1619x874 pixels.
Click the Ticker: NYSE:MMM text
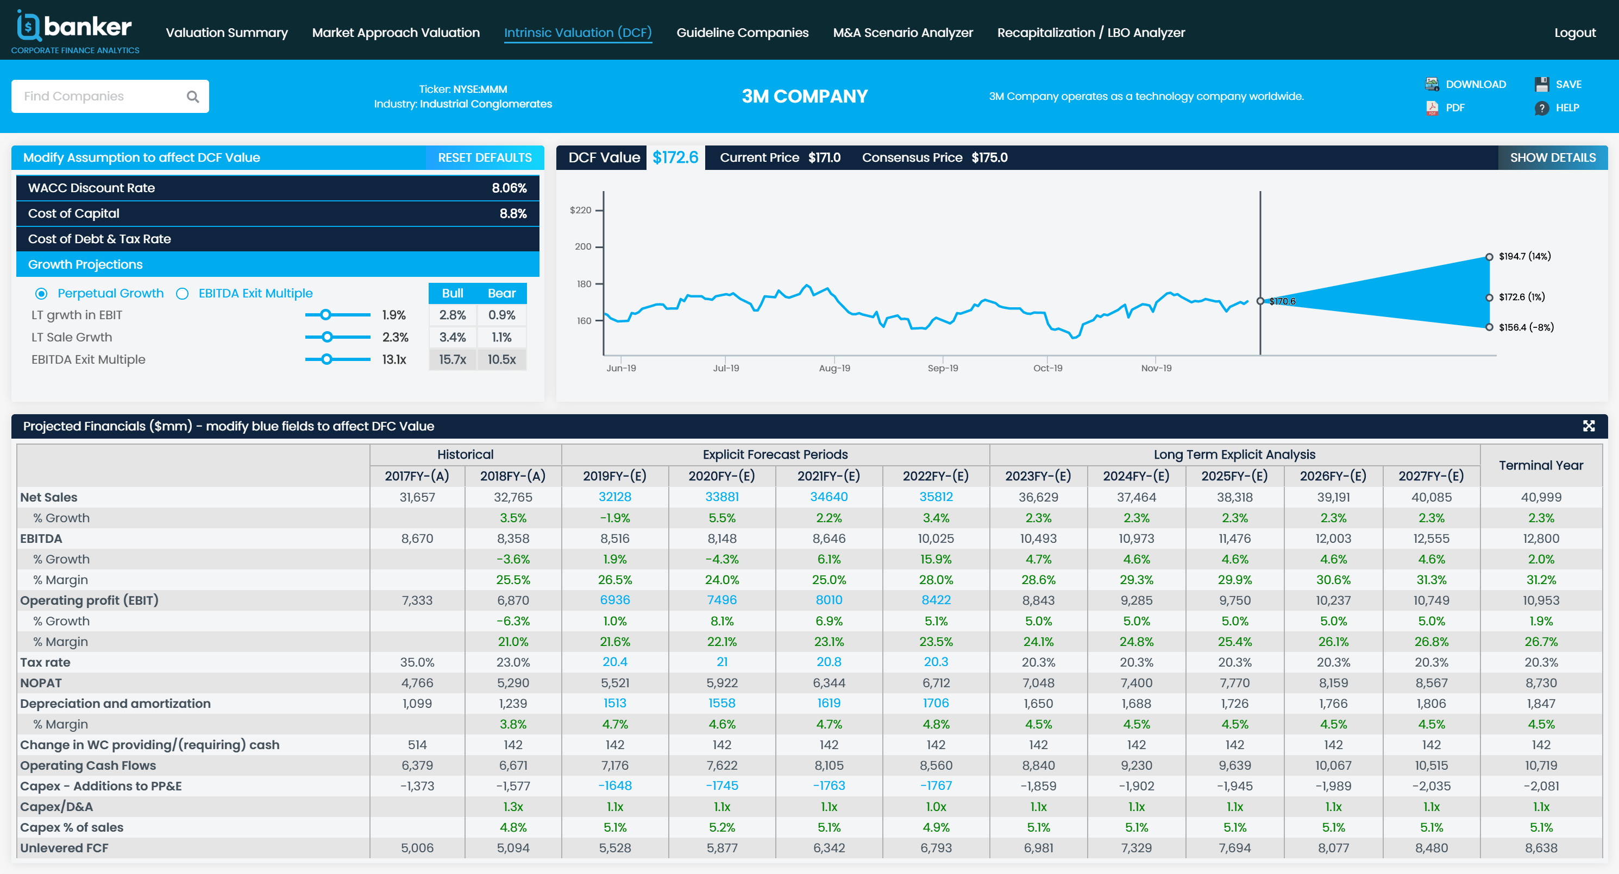click(x=462, y=89)
